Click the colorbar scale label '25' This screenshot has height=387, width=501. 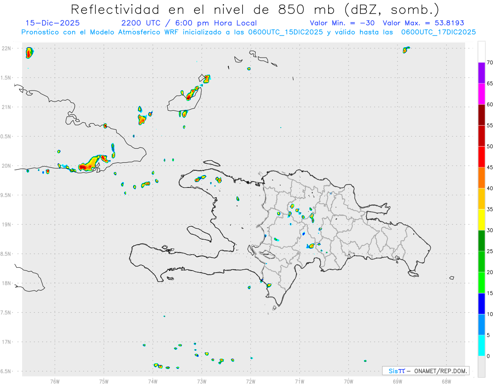pyautogui.click(x=490, y=251)
